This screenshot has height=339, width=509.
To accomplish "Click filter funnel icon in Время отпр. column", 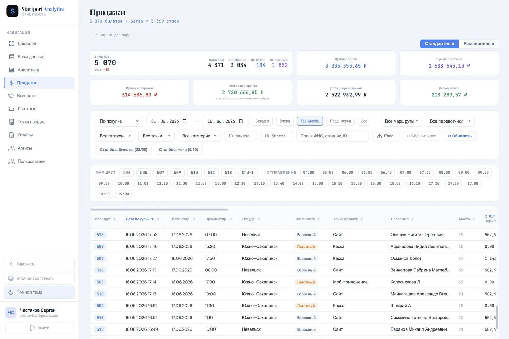I will click(x=231, y=219).
